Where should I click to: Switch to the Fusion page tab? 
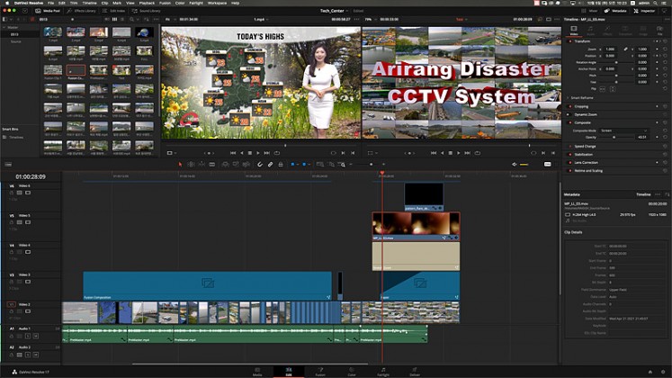coord(320,372)
